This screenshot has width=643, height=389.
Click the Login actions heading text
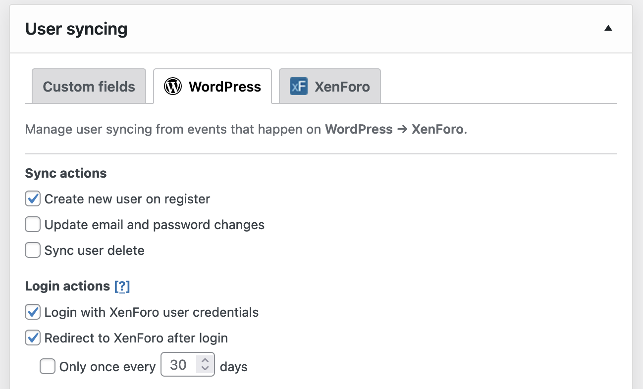pos(67,286)
